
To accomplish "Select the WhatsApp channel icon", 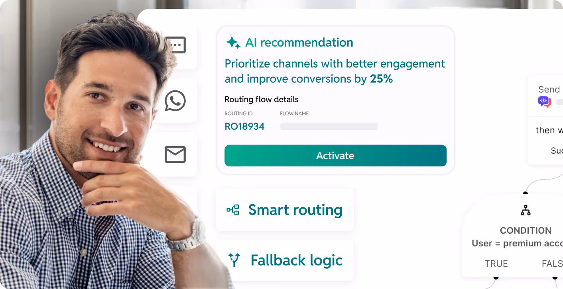I will click(x=175, y=101).
